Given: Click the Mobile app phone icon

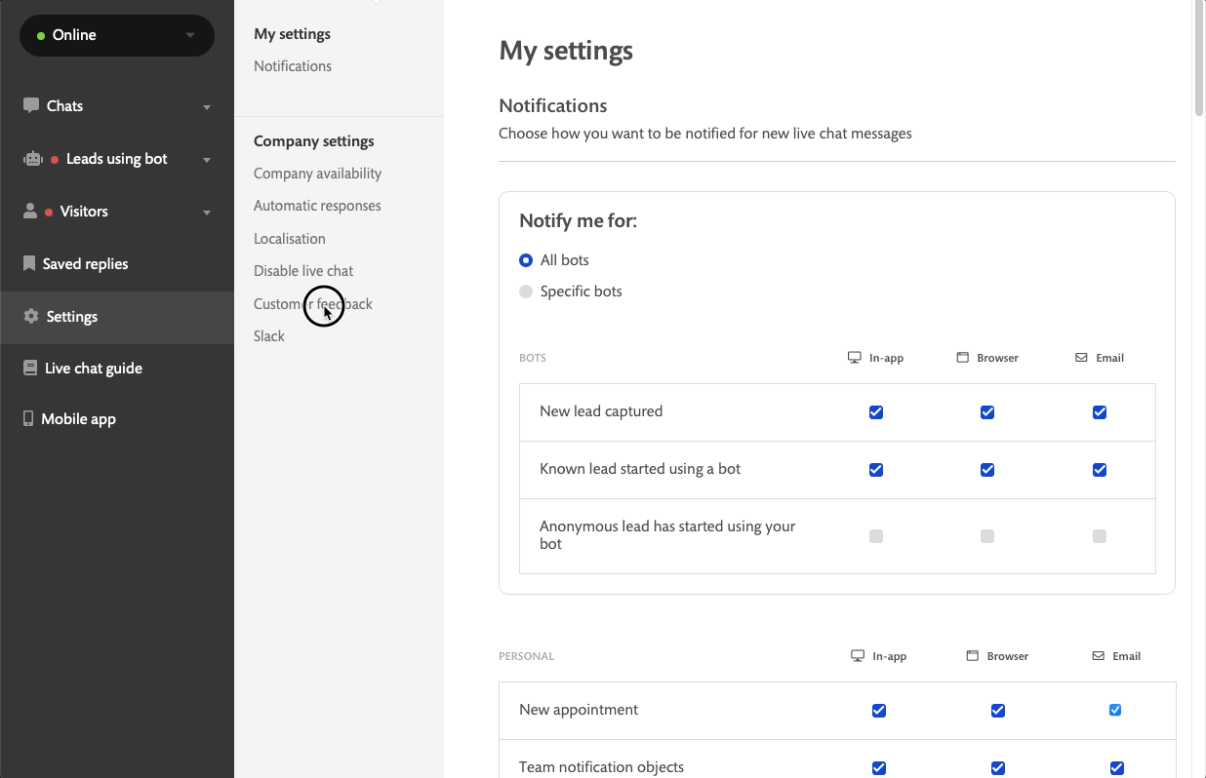Looking at the screenshot, I should click(28, 418).
